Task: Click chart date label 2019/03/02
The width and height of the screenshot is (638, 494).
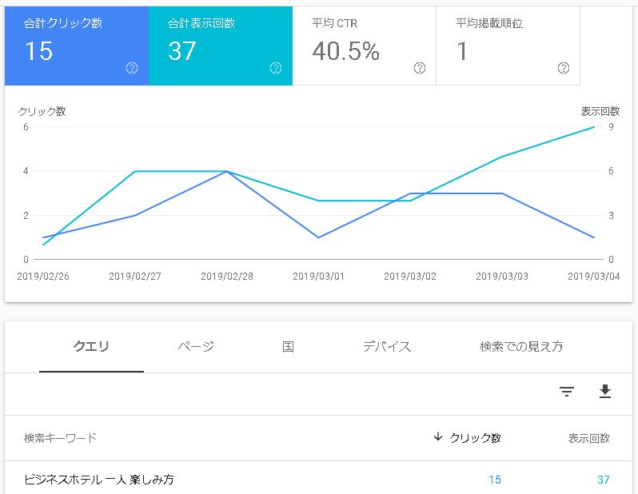Action: 410,277
